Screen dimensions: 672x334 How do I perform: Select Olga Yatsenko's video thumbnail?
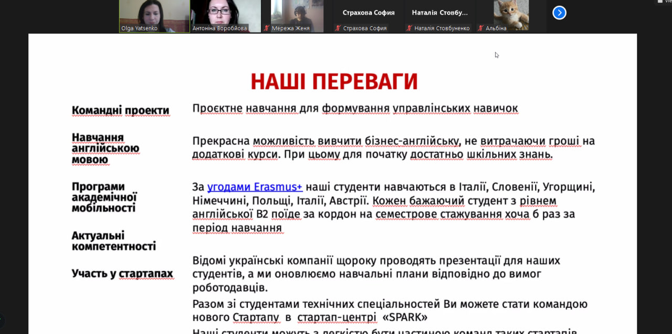click(x=154, y=16)
